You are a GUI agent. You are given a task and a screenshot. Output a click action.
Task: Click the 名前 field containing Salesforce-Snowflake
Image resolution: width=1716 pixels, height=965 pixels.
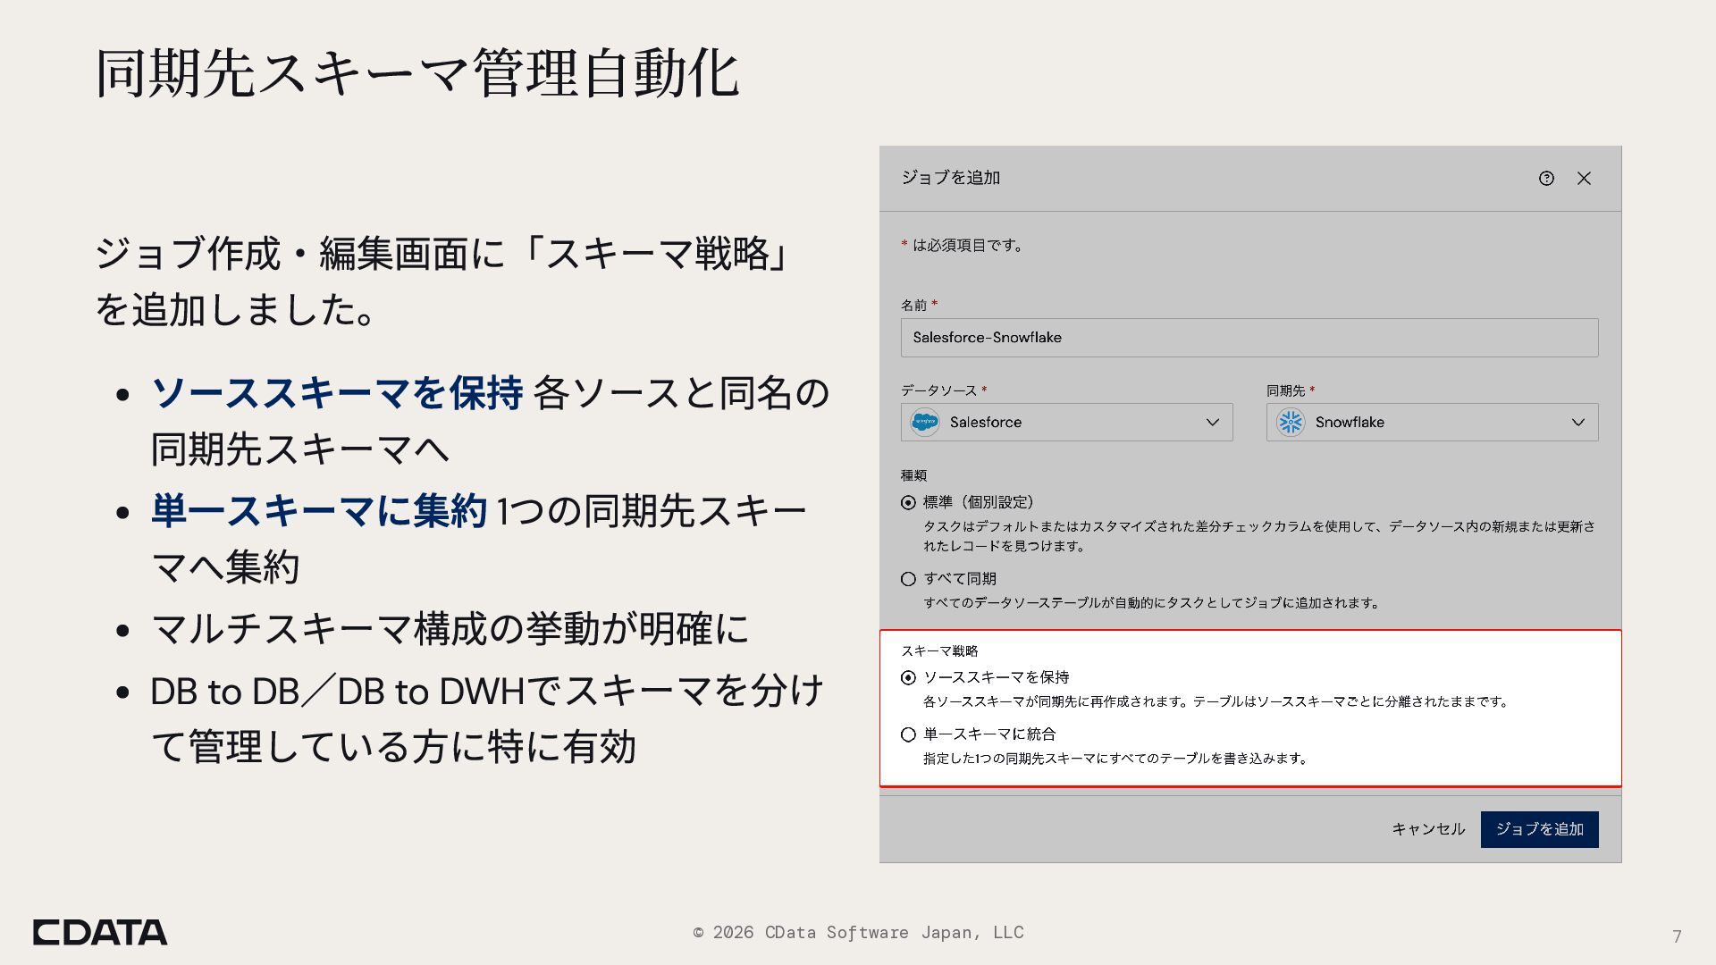click(1249, 338)
